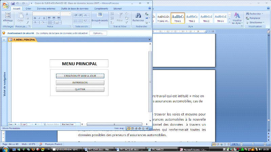This screenshot has width=271, height=152.
Task: Sort ascending A to Z
Action: [x=112, y=14]
